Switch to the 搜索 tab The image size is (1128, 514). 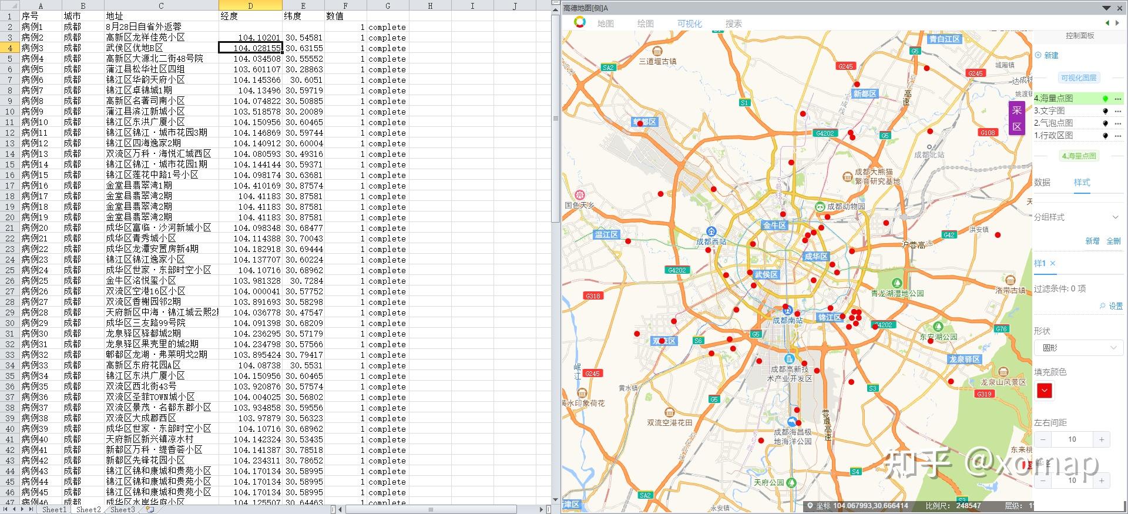point(734,23)
